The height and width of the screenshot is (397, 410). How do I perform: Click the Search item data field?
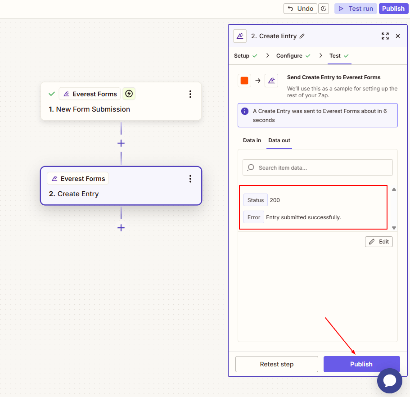click(317, 167)
